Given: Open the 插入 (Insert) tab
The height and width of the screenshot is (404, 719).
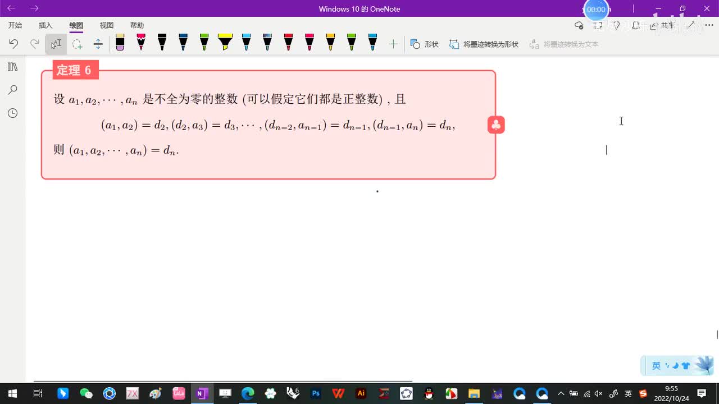Looking at the screenshot, I should pos(45,25).
